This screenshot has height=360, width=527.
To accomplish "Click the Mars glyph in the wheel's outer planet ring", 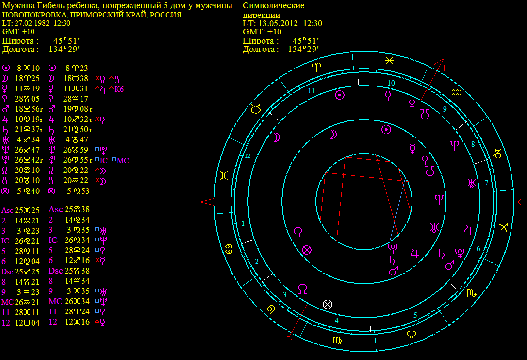I will click(449, 265).
